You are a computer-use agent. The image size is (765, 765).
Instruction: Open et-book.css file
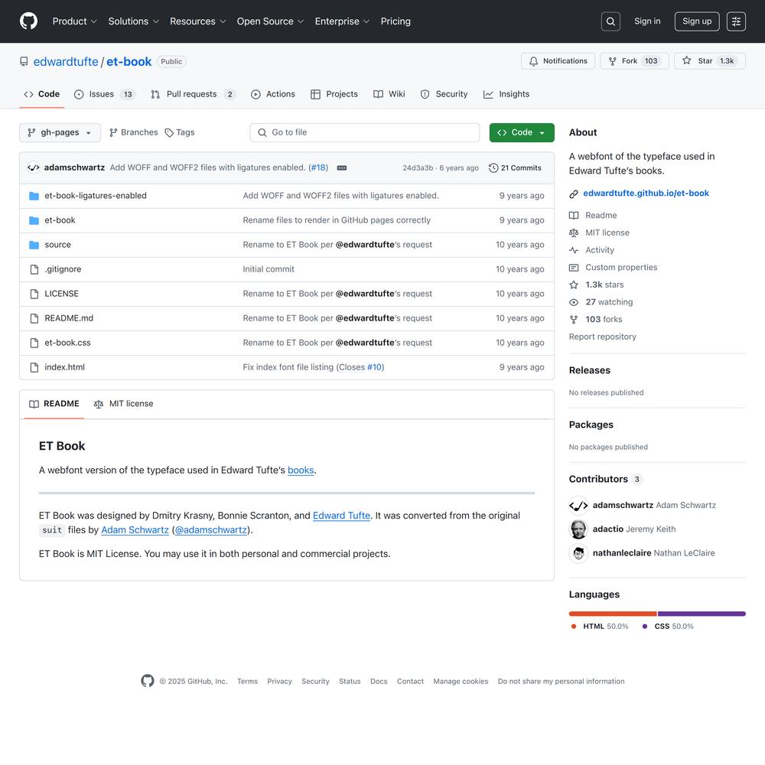click(x=67, y=343)
